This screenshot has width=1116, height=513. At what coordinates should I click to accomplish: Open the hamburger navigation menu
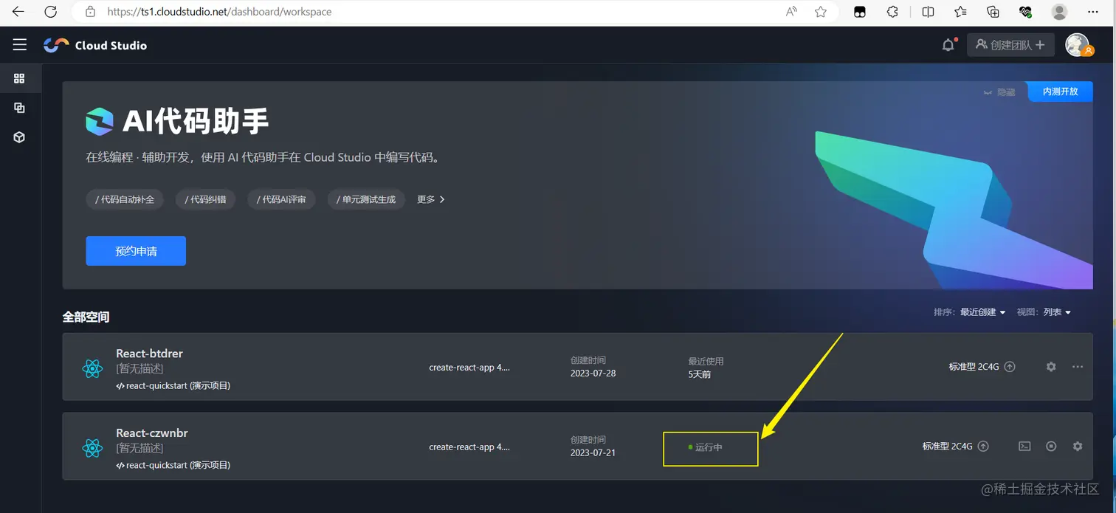click(x=20, y=45)
